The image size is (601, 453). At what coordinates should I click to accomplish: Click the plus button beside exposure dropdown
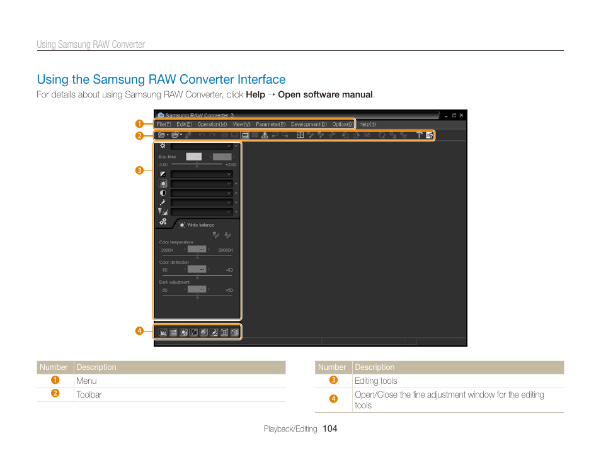tap(236, 146)
